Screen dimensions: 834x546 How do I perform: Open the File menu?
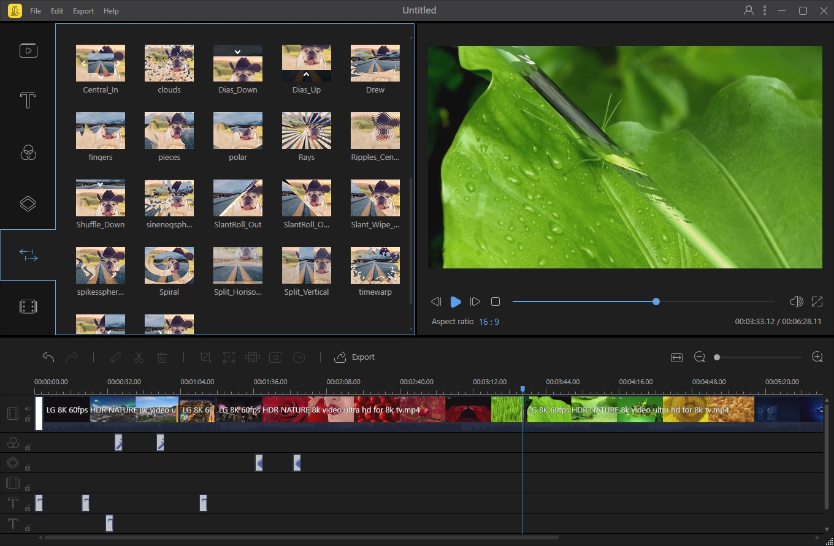pyautogui.click(x=36, y=11)
